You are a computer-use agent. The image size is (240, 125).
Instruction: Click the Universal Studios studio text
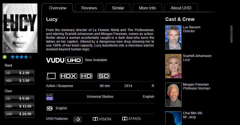coord(100,97)
